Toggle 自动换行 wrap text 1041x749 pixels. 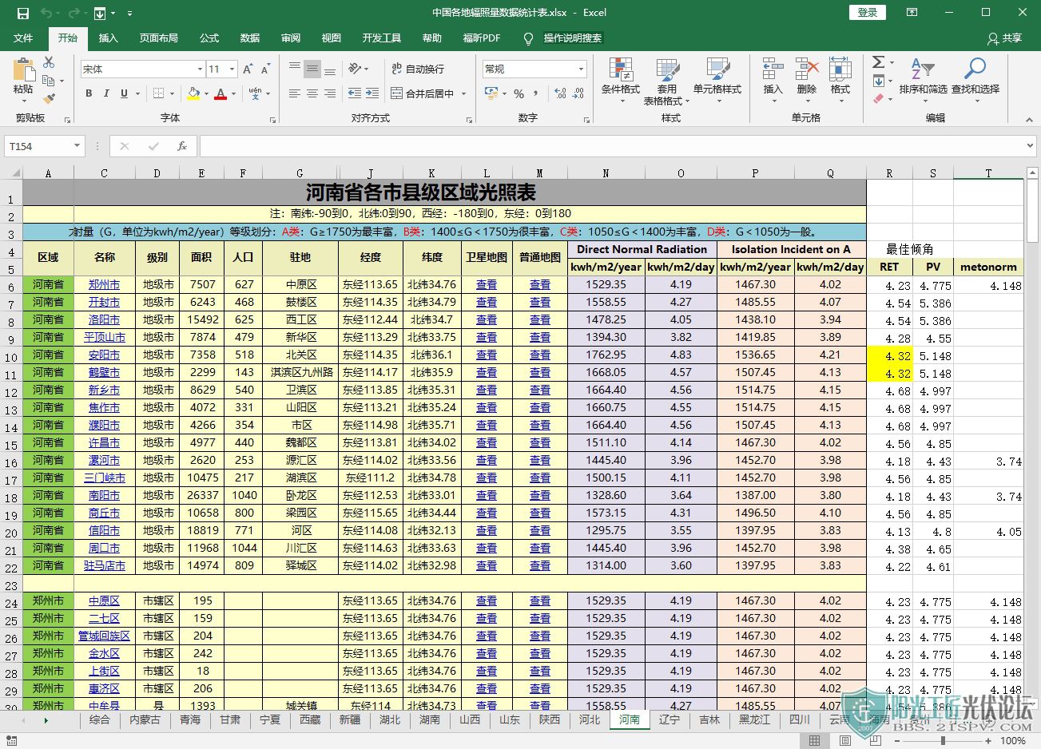(x=418, y=69)
